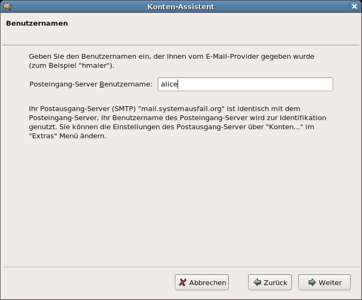Click the envelope app icon in the title bar

[x=7, y=6]
